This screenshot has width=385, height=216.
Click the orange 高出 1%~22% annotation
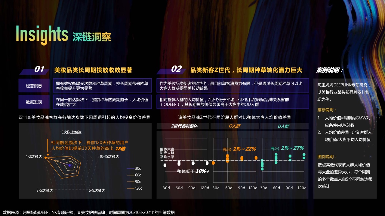click(x=239, y=149)
